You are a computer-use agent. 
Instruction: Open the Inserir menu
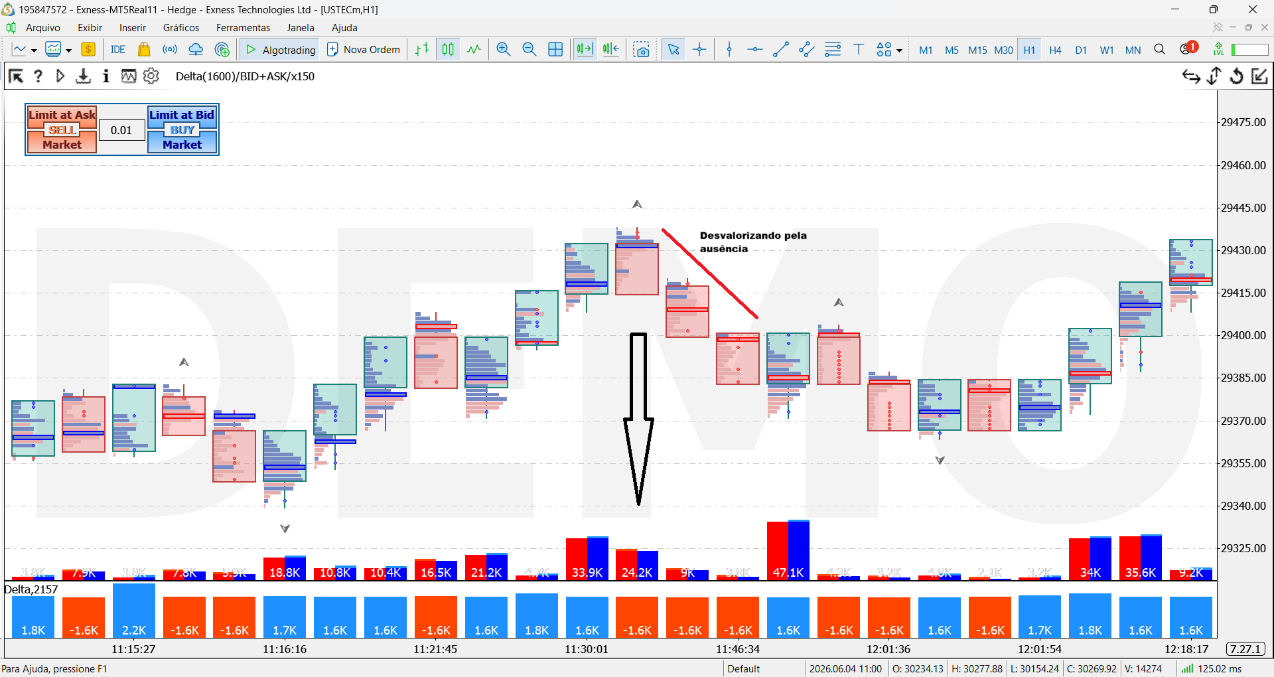[x=132, y=28]
